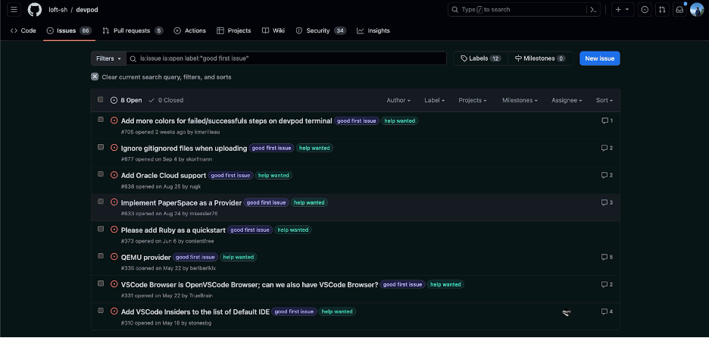Open the devpod repository link
Screen dimensions: 709x338
tap(87, 10)
